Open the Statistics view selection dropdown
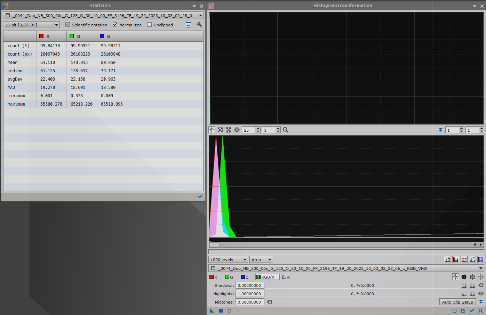This screenshot has width=486, height=315. [103, 15]
